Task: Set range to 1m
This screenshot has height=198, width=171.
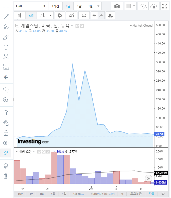Action: pos(42,194)
